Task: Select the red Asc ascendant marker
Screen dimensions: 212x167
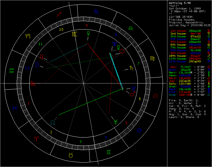Action: coord(33,83)
